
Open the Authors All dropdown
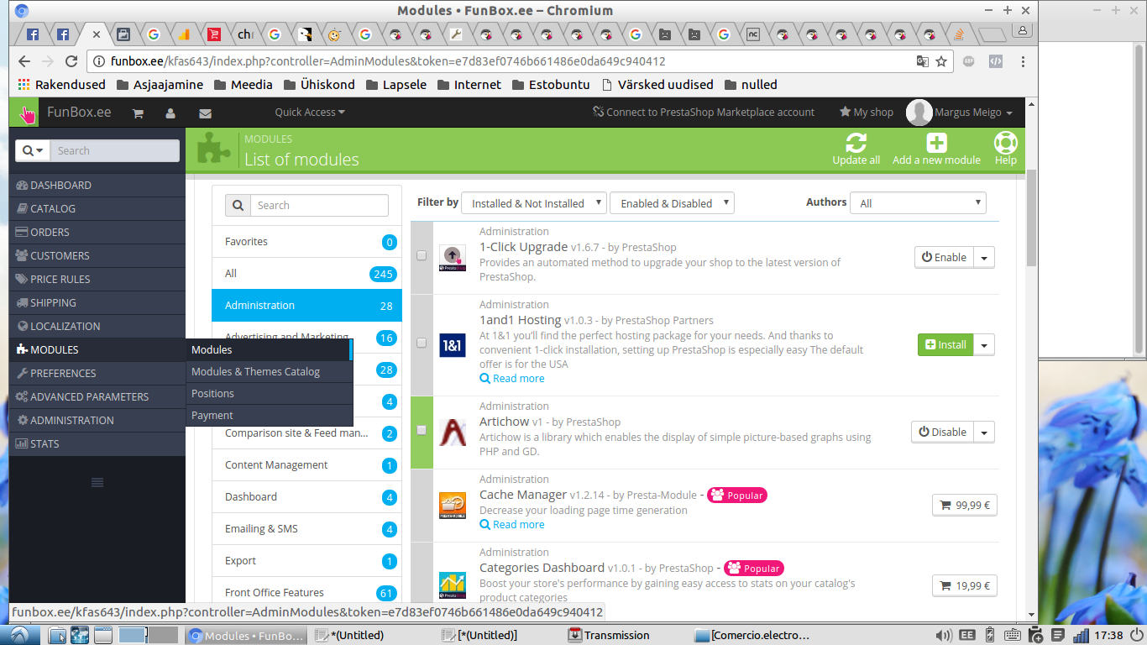click(918, 203)
